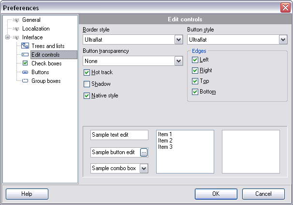Disable the Left edge checkbox

click(195, 60)
